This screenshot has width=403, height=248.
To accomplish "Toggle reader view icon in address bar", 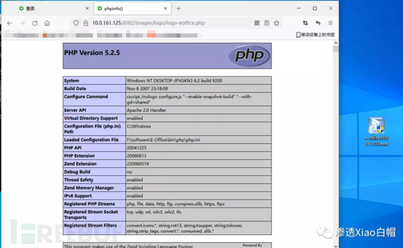I will tap(267, 23).
